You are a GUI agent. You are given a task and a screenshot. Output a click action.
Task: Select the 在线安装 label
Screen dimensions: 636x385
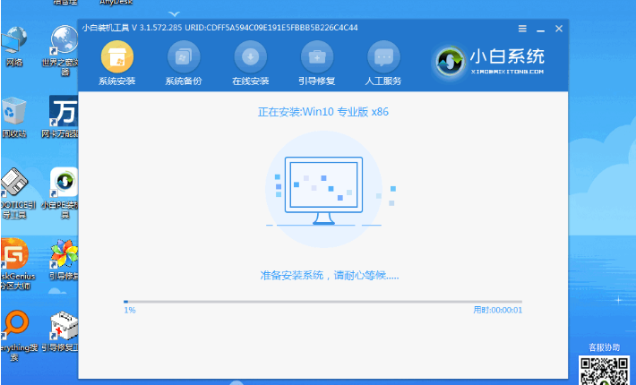tap(250, 81)
